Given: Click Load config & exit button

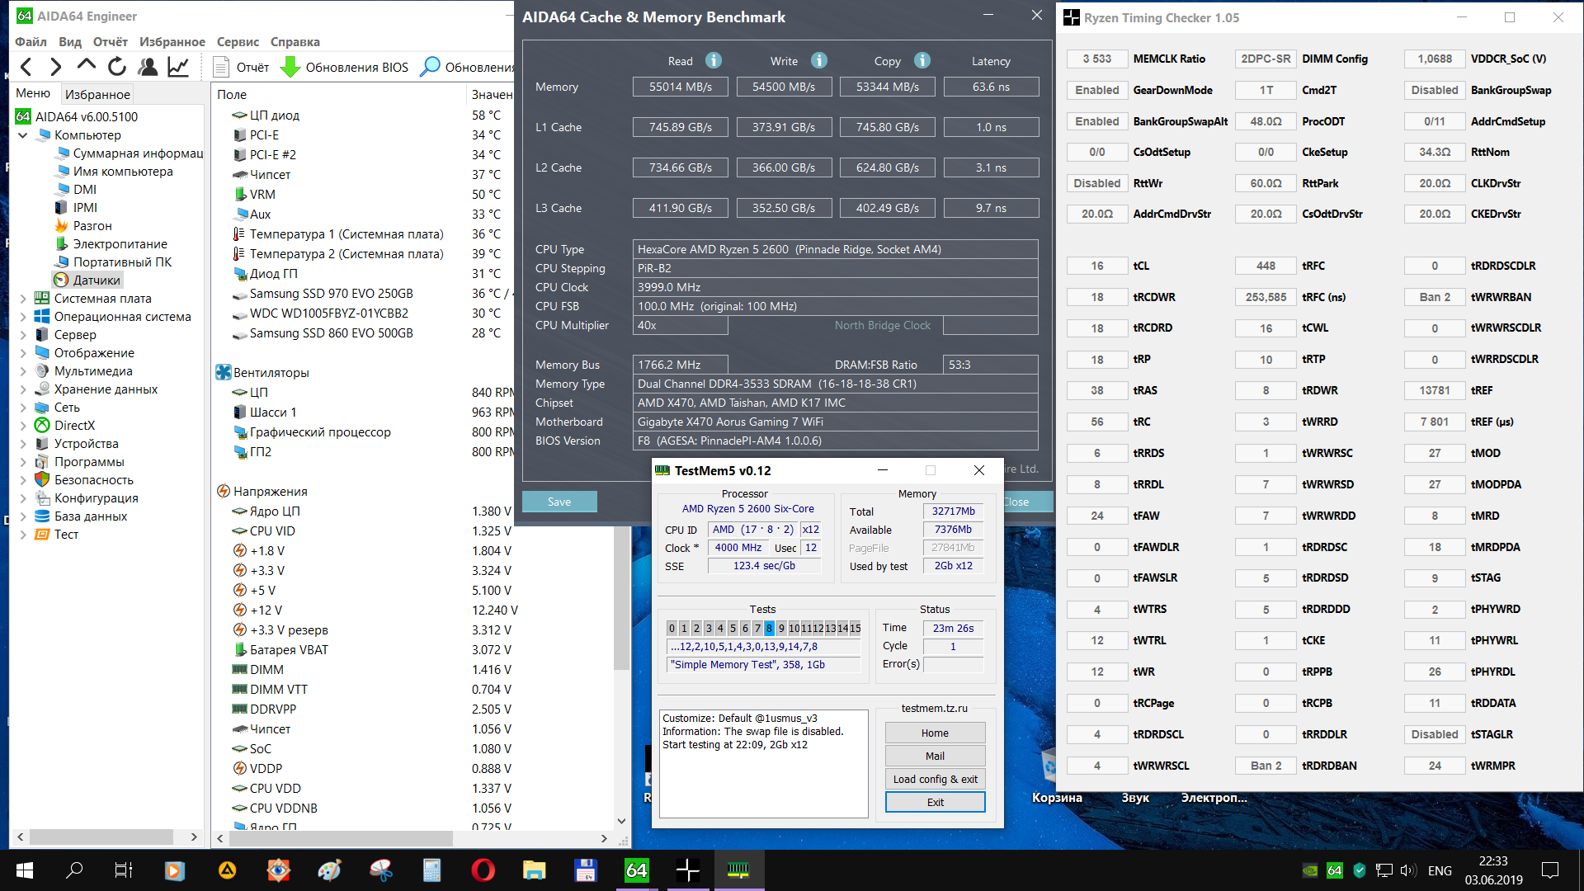Looking at the screenshot, I should [x=935, y=779].
